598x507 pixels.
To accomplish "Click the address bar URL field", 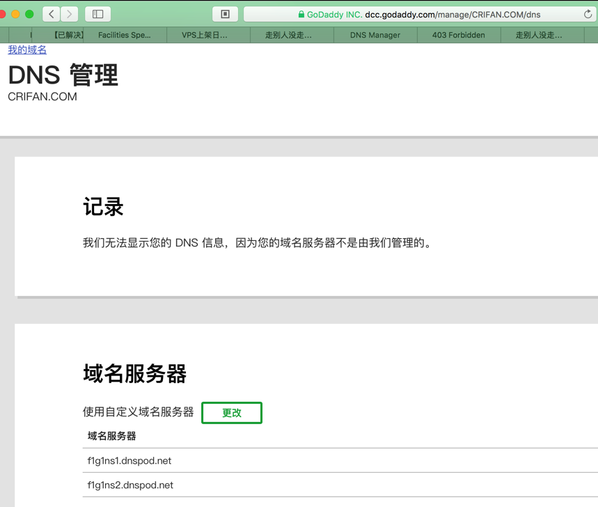I will (420, 15).
